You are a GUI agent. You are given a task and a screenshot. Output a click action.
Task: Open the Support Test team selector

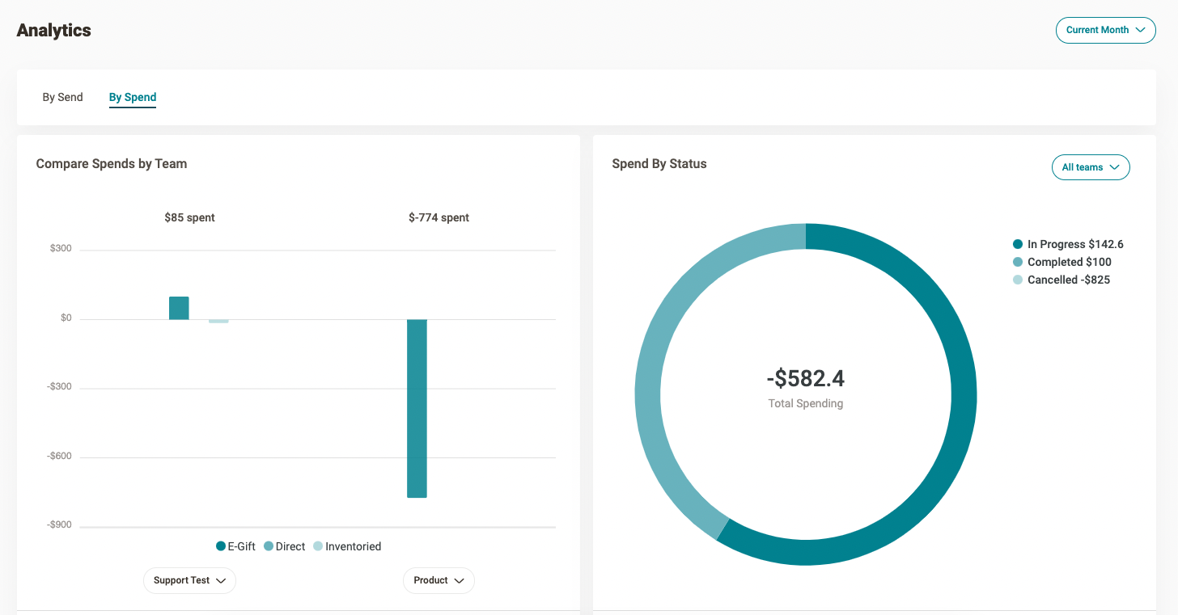[189, 580]
